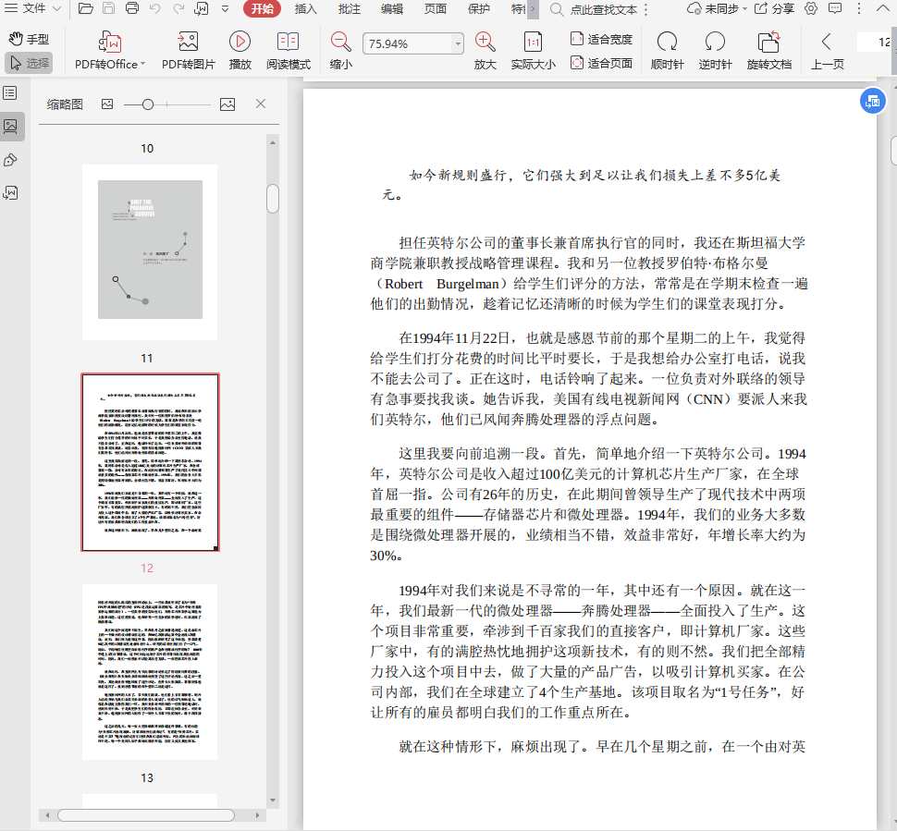Open settings gear icon
The image size is (897, 831).
coord(811,8)
